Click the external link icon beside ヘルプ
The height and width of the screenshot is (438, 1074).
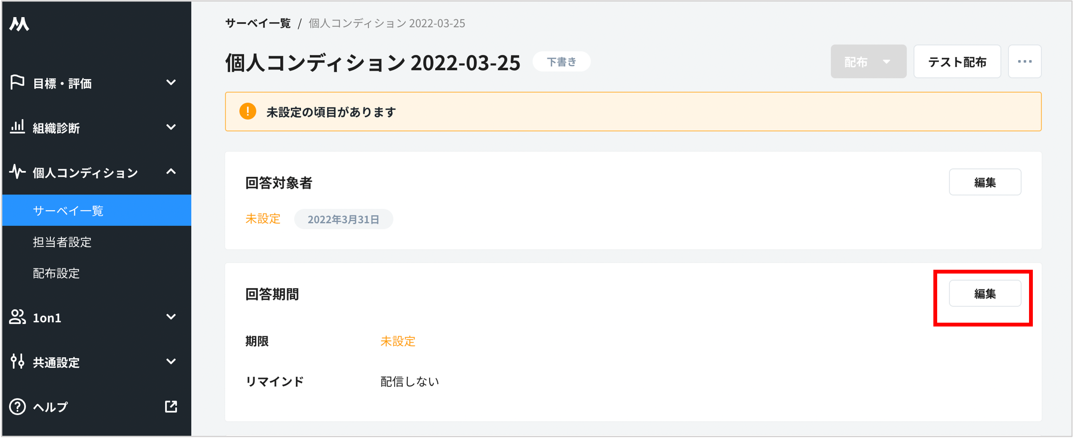(171, 406)
